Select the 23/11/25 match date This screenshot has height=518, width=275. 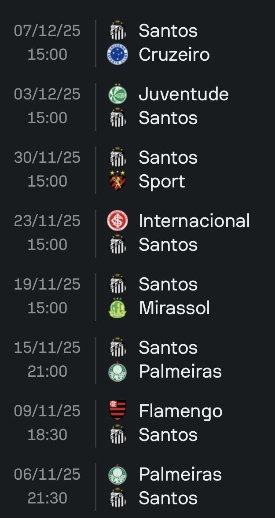pyautogui.click(x=47, y=221)
